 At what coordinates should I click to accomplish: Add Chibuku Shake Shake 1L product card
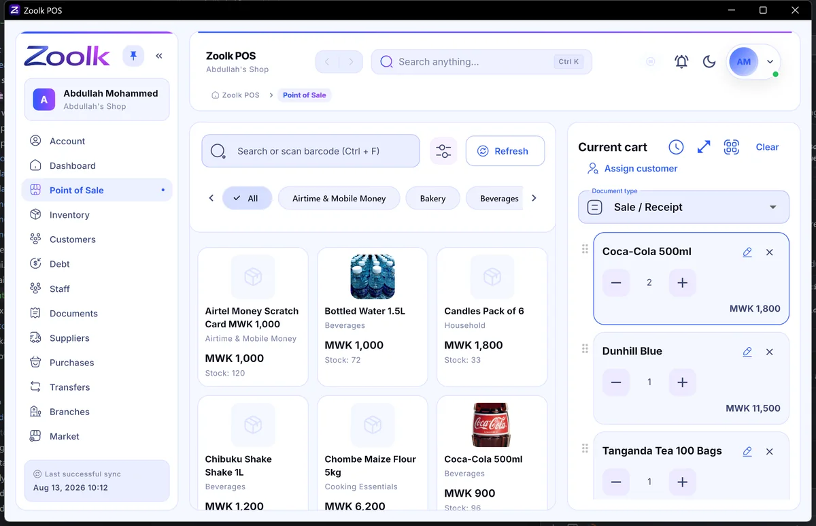tap(253, 453)
